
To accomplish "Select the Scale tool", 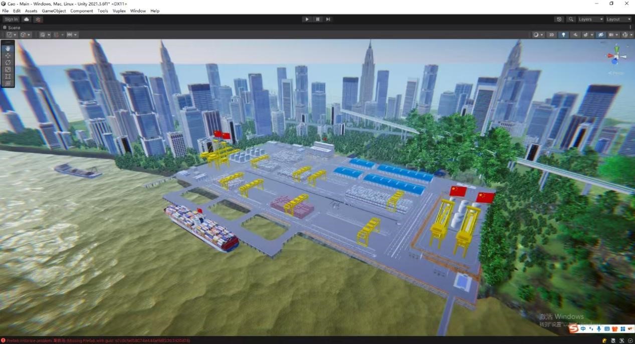I will (8, 69).
